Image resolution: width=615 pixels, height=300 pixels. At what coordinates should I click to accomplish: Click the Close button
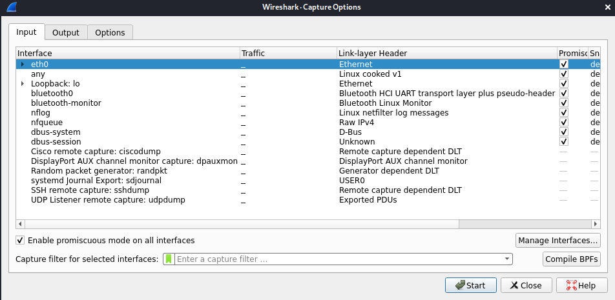(526, 285)
